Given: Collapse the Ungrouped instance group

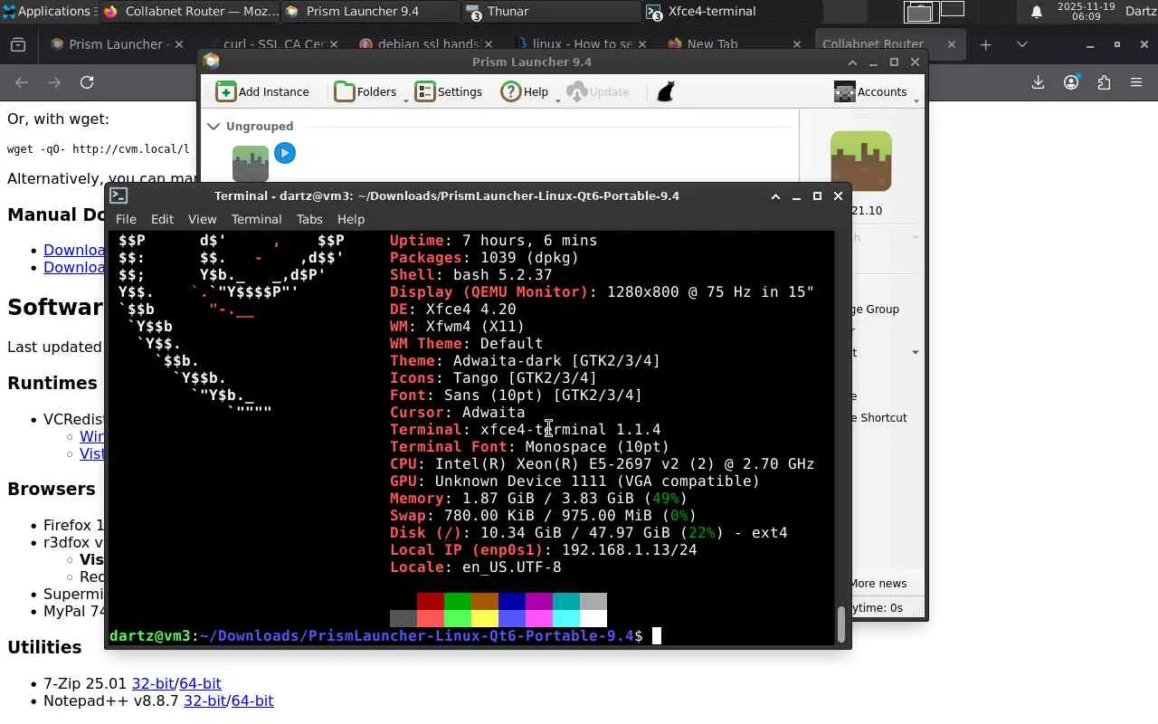Looking at the screenshot, I should tap(214, 126).
